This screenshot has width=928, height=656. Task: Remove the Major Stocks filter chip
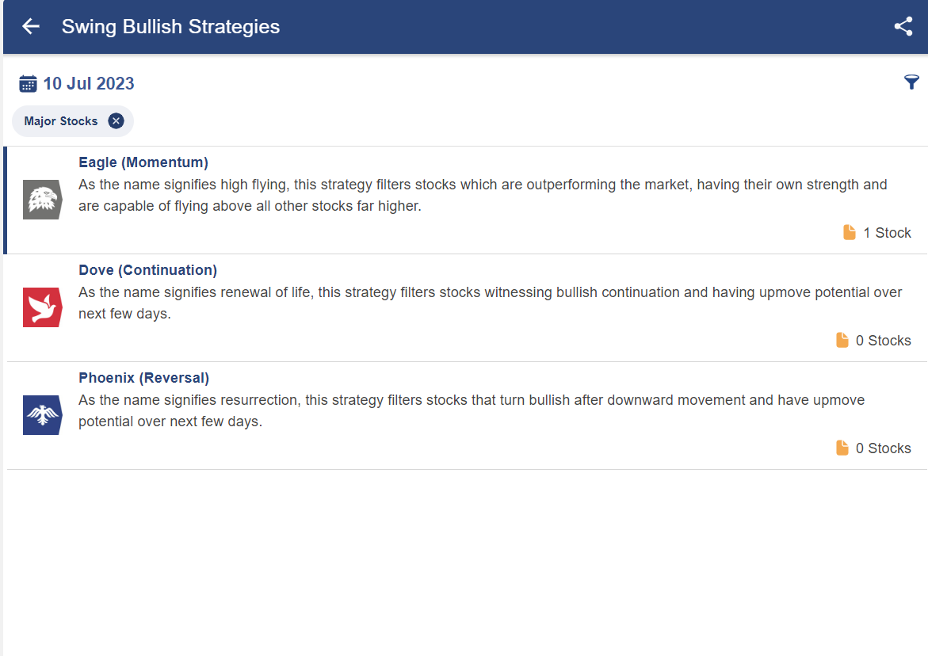point(116,120)
